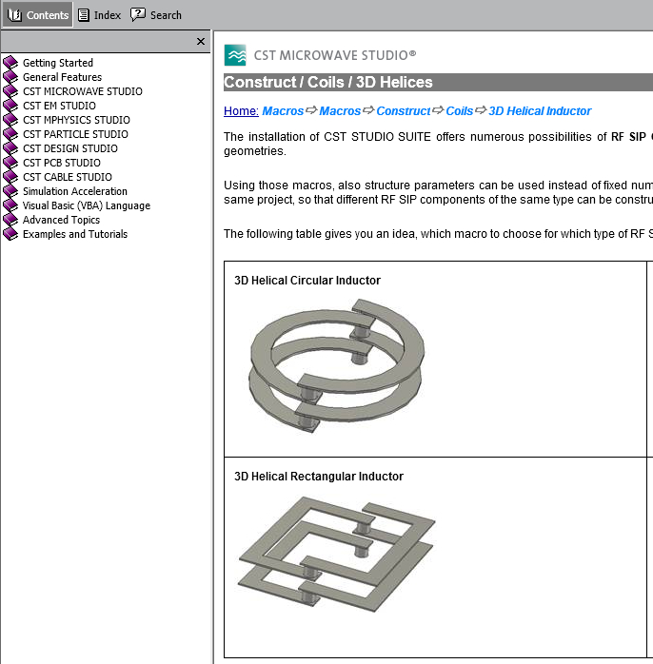Open Examples and Tutorials entry

click(x=75, y=234)
